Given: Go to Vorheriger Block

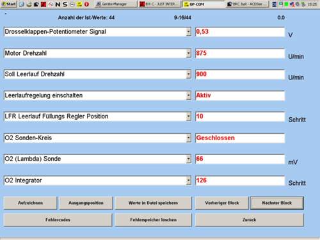Looking at the screenshot, I should (222, 203).
